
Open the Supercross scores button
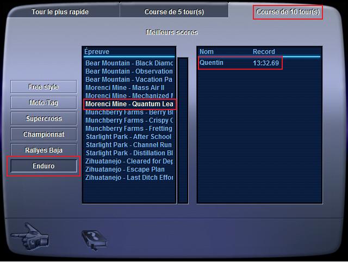(x=43, y=118)
